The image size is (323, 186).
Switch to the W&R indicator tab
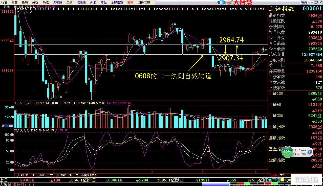tap(42, 175)
